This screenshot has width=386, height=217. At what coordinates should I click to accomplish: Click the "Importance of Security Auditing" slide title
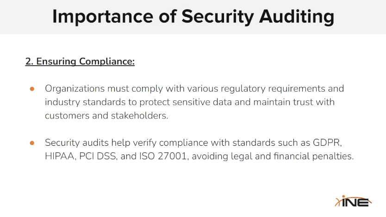pos(193,17)
